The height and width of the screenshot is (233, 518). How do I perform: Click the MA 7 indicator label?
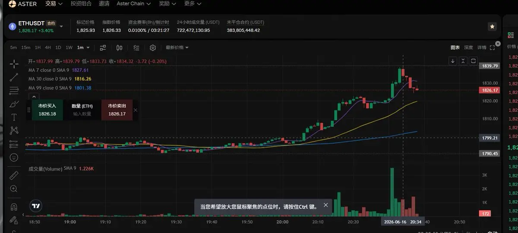coord(49,70)
